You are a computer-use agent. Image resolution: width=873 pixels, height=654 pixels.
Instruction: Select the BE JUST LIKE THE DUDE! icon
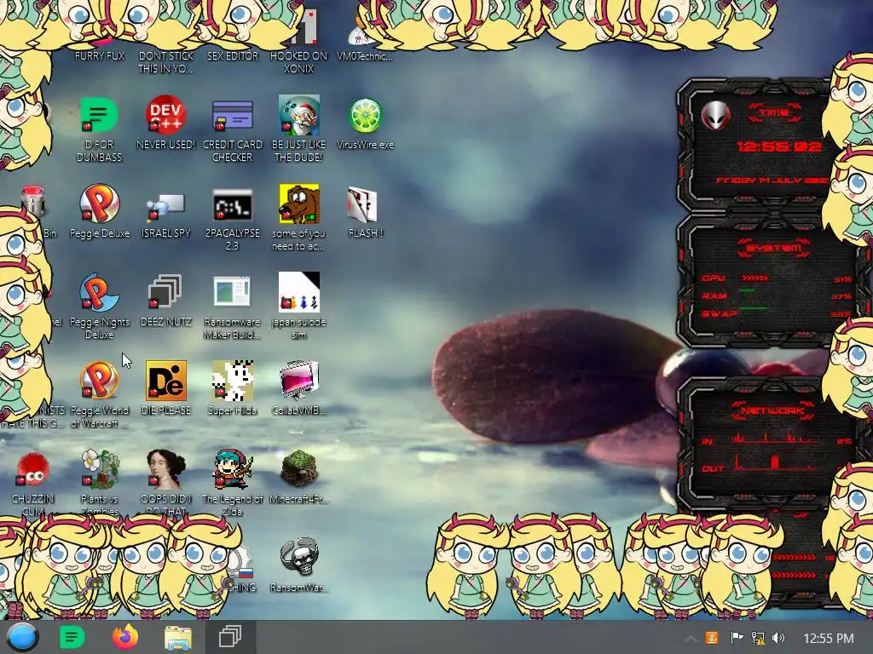(x=299, y=116)
